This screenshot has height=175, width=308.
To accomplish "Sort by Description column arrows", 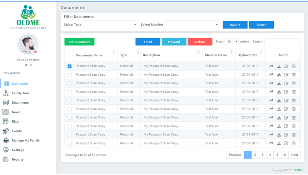I will coord(198,52).
